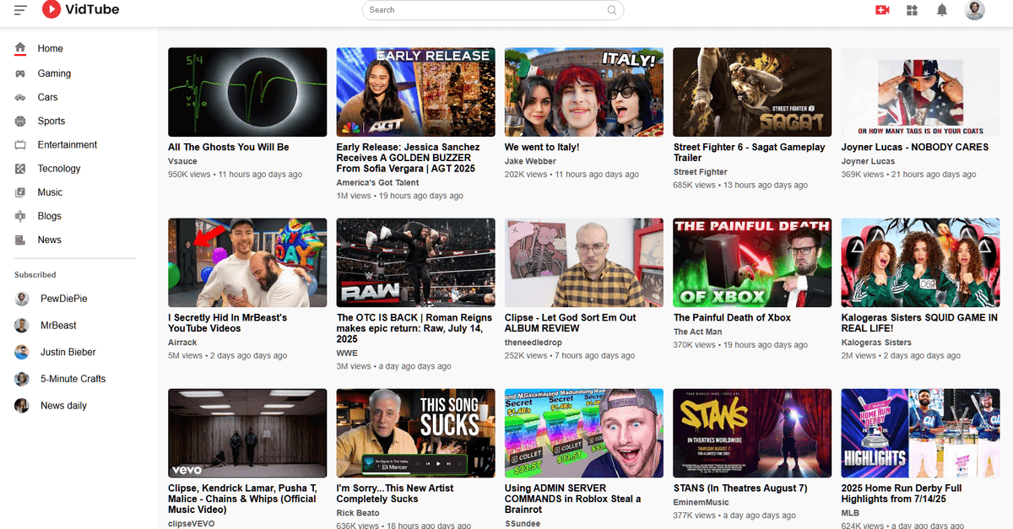Click Justin Bieber channel avatar
Viewport: 1013px width, 529px height.
click(x=22, y=352)
